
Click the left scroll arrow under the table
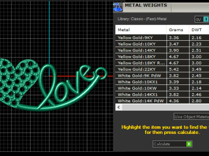pos(119,107)
